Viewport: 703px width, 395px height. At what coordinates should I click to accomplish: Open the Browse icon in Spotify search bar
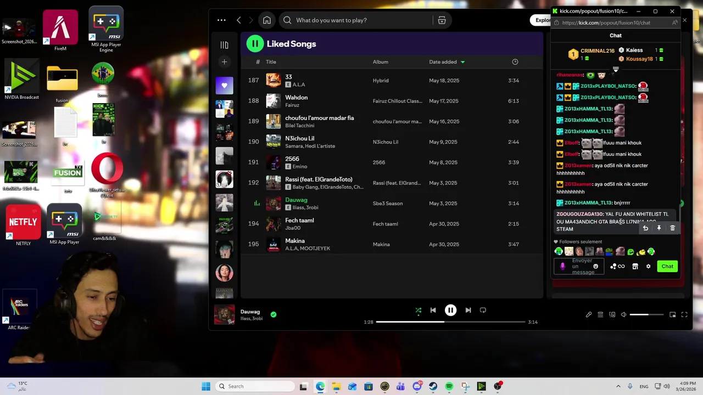[x=442, y=20]
